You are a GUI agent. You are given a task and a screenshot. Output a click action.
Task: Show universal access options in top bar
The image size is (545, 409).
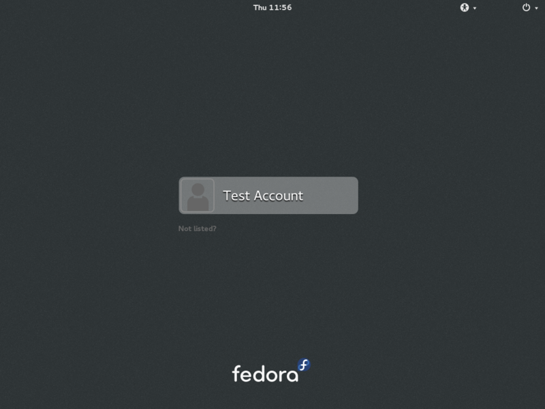coord(468,7)
